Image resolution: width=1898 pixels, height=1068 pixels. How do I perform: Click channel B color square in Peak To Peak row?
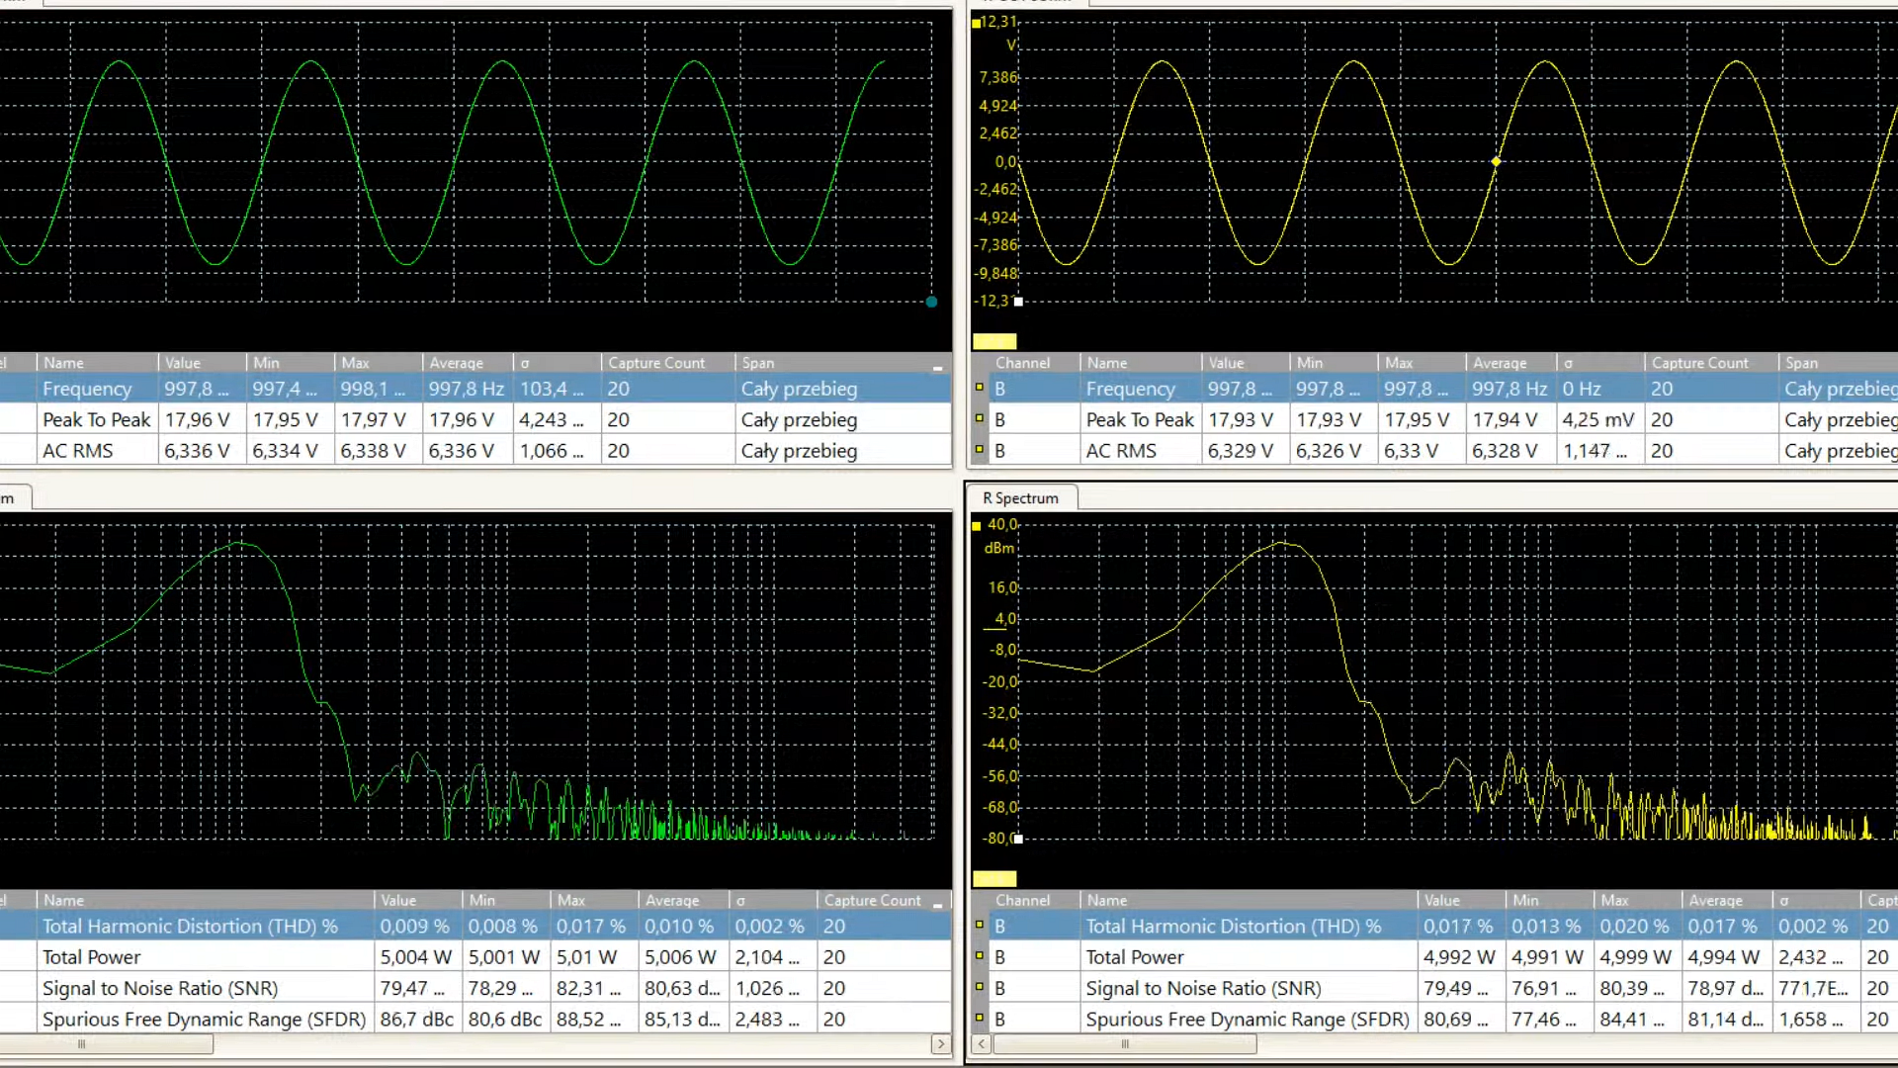pyautogui.click(x=980, y=418)
